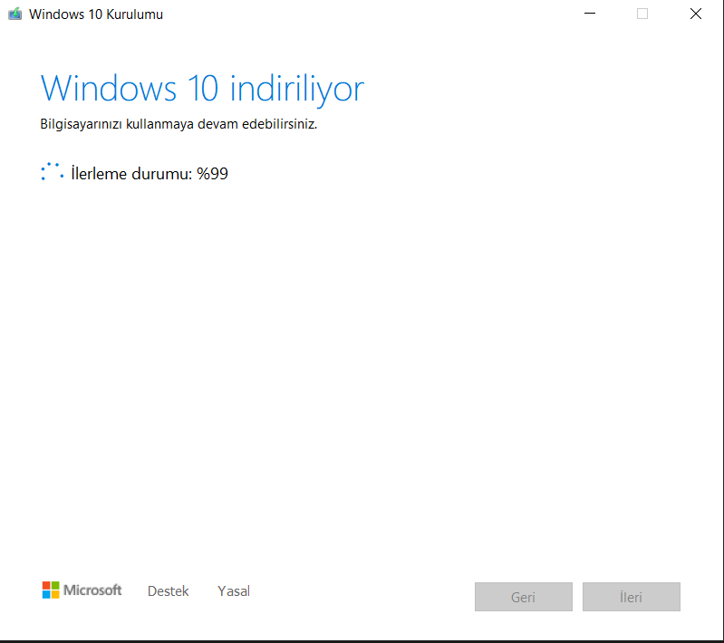Click the progress spinner dots
The image size is (724, 643).
tap(52, 172)
